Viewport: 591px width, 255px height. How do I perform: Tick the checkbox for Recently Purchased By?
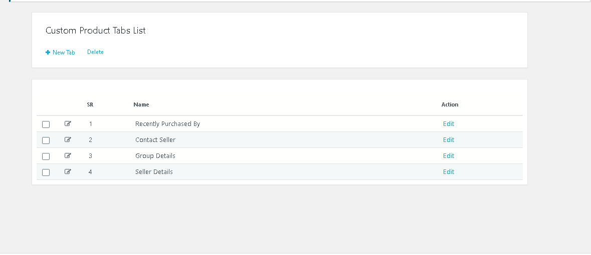click(x=46, y=124)
